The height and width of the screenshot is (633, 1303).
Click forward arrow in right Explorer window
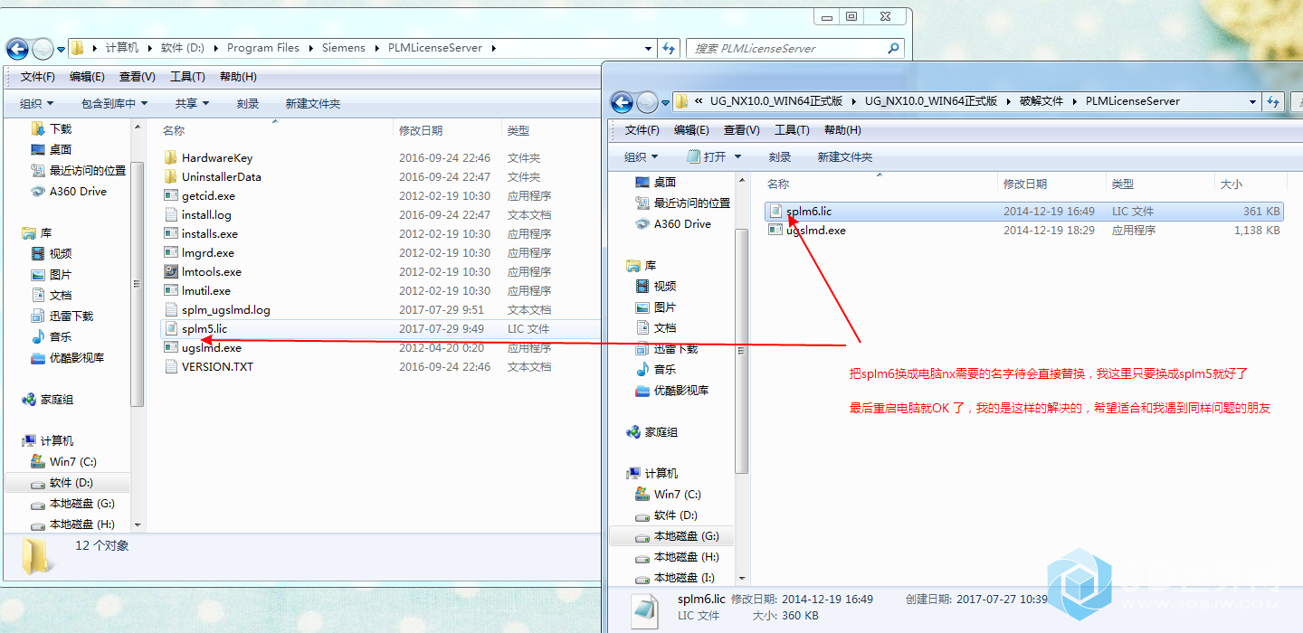647,101
